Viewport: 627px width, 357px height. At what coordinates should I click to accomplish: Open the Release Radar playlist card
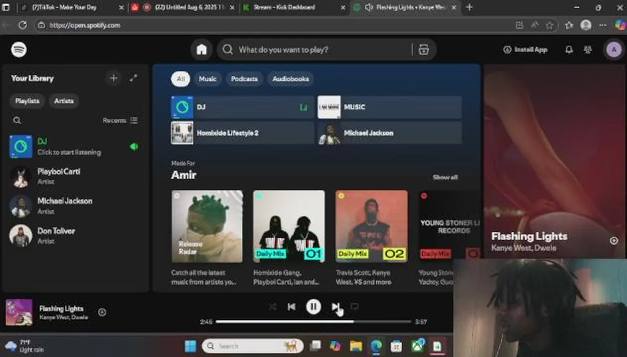coord(207,238)
